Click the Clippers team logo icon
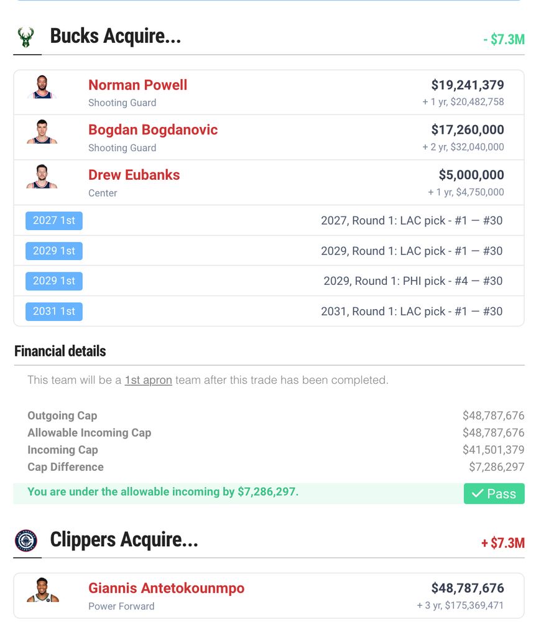This screenshot has width=536, height=622. coord(26,541)
